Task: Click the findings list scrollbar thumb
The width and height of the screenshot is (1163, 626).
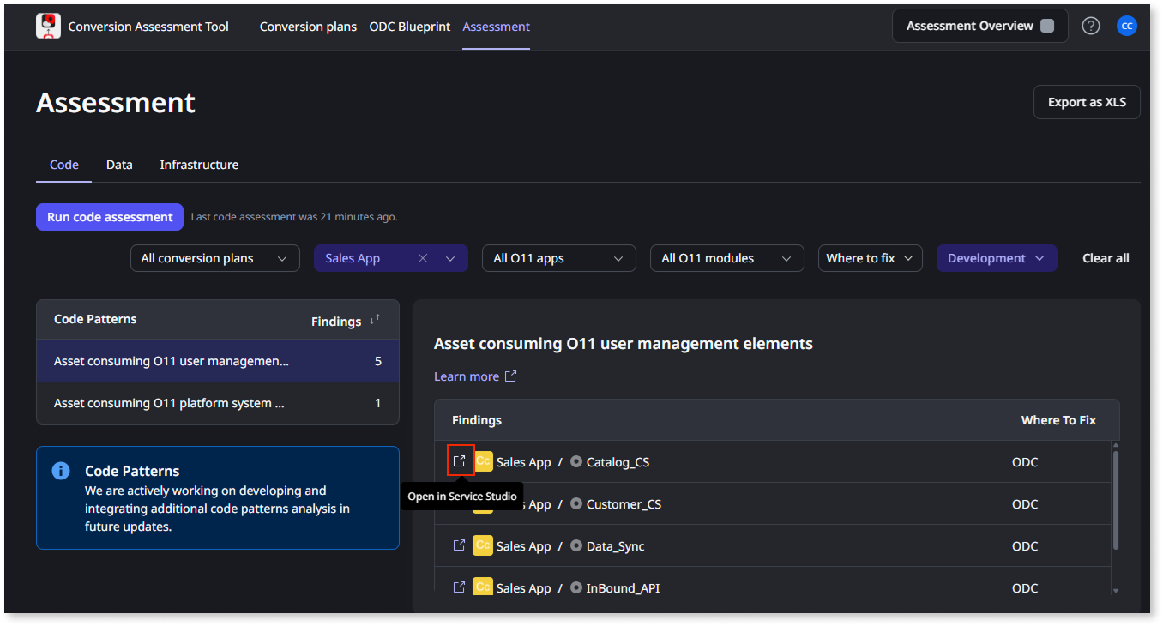Action: pos(1115,500)
